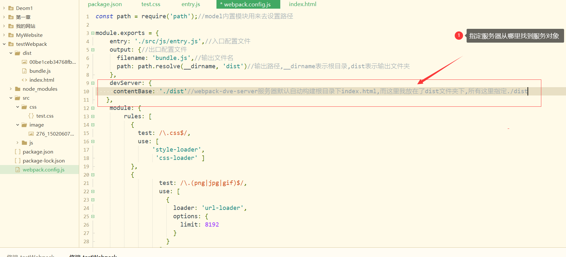The image size is (566, 257).
Task: Click the bracket icon of package.json
Action: pos(18,152)
